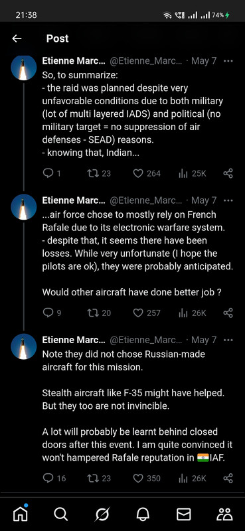Image resolution: width=245 pixels, height=531 pixels.
Task: Open more options on the second post
Action: pyautogui.click(x=228, y=200)
